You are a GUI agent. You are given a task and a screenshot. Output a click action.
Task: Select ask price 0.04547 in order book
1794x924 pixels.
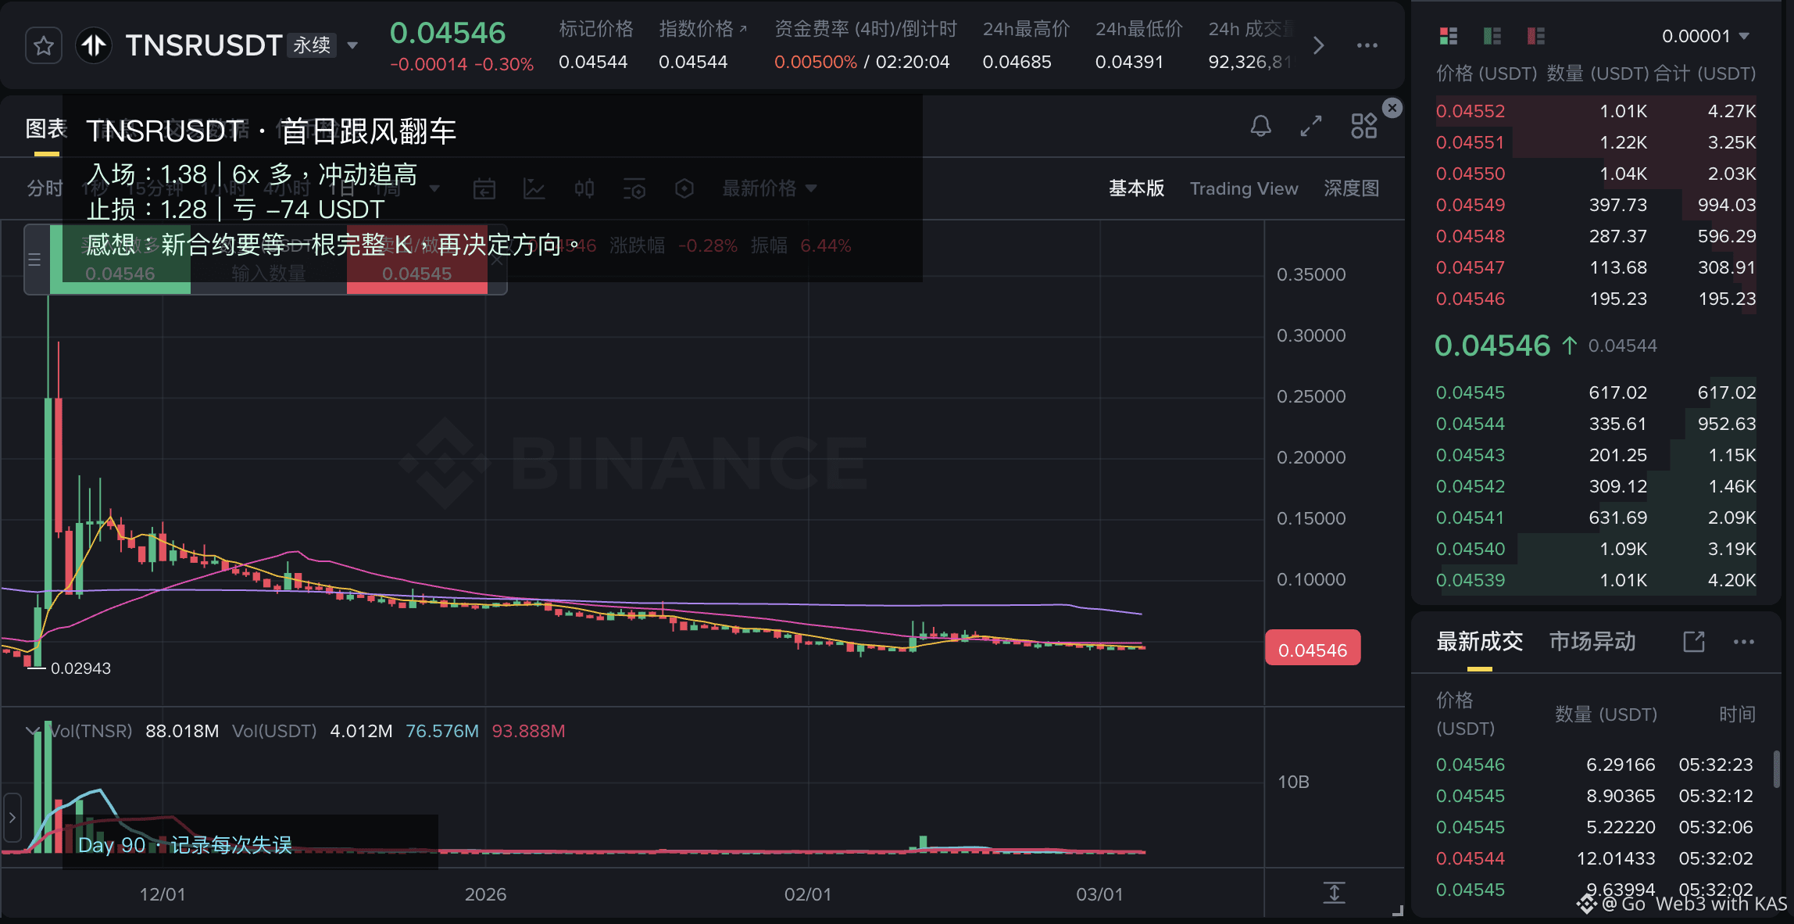pos(1470,267)
